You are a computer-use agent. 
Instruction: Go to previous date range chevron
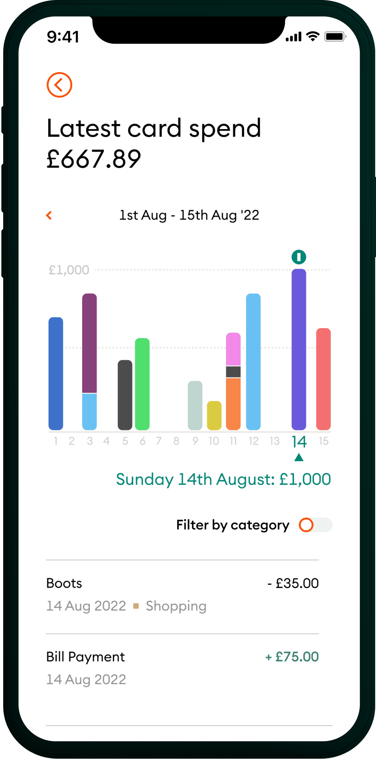(49, 215)
